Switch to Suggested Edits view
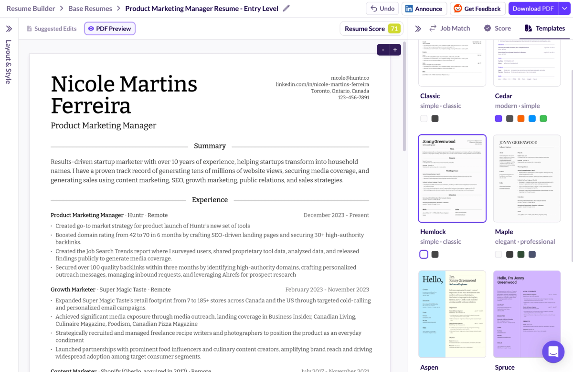This screenshot has width=573, height=372. 52,29
